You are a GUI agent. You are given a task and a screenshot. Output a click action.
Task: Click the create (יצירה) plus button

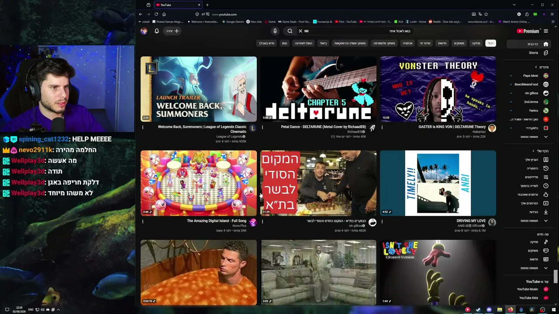click(173, 31)
